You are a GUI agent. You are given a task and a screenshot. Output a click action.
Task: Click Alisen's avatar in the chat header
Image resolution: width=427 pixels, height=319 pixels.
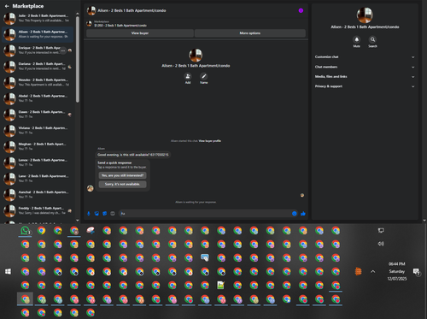(x=91, y=10)
